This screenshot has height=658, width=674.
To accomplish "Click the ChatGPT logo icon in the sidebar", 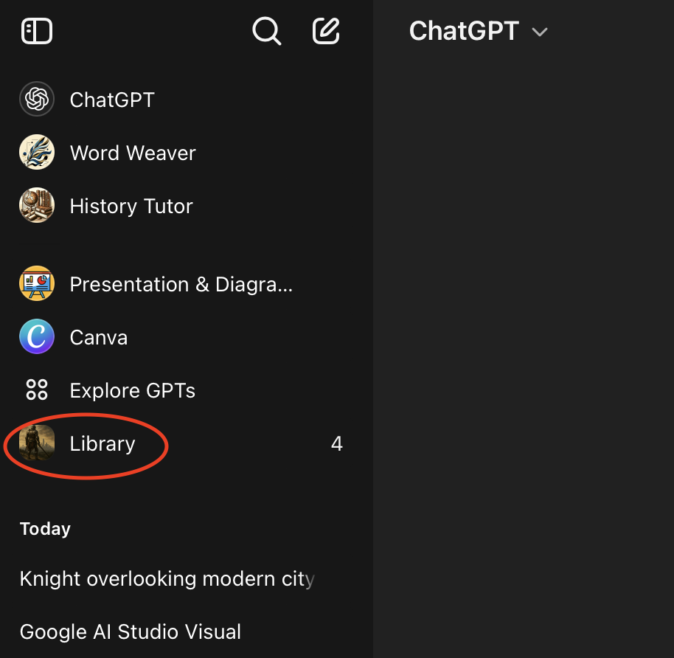I will tap(37, 100).
